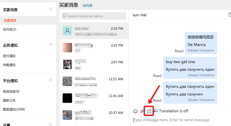Click the 啦啦啦德玛西亚 message text
Image resolution: width=231 pixels, height=126 pixels.
pos(200,37)
